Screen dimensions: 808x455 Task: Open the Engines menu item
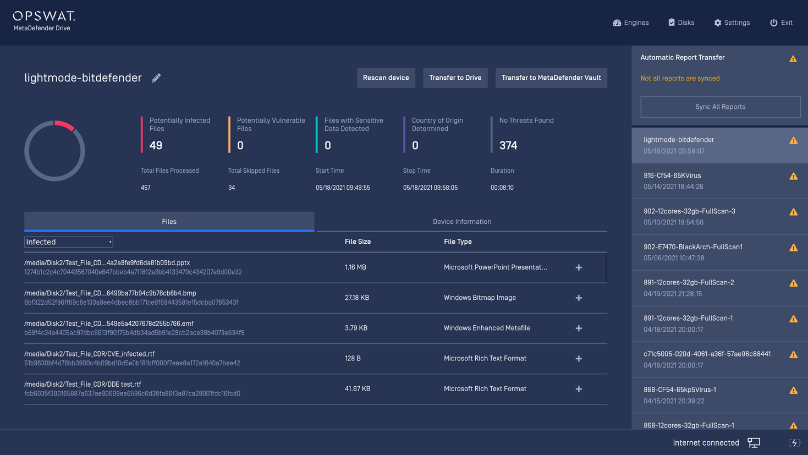pyautogui.click(x=631, y=23)
